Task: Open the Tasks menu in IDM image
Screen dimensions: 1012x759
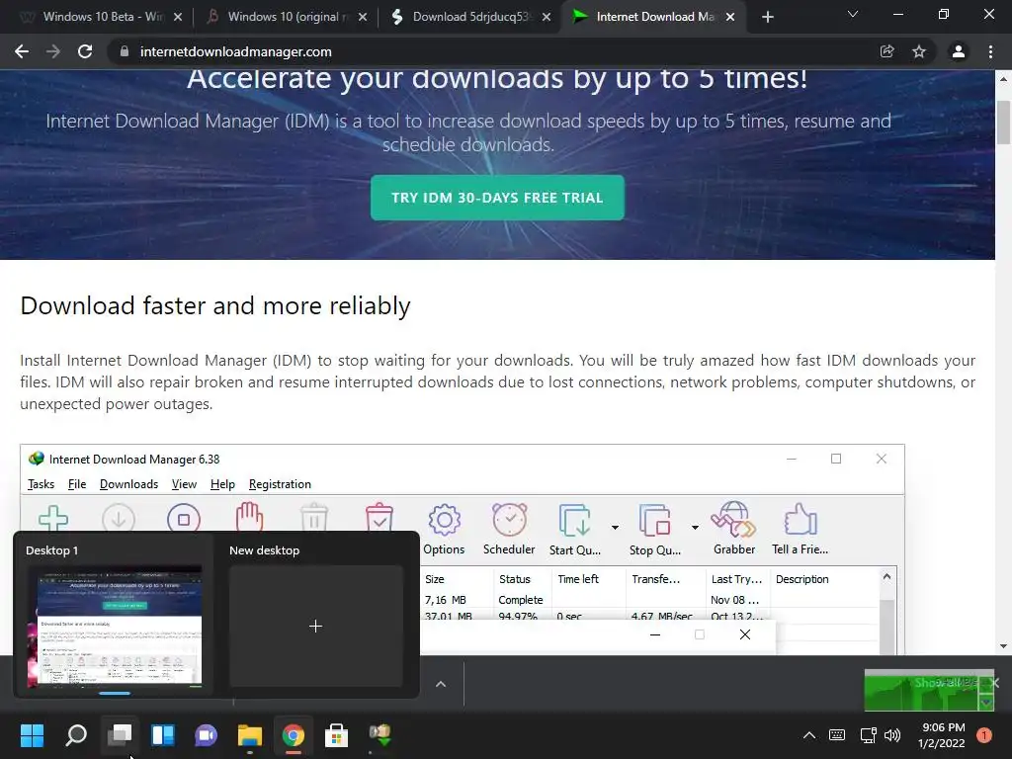Action: pyautogui.click(x=41, y=484)
